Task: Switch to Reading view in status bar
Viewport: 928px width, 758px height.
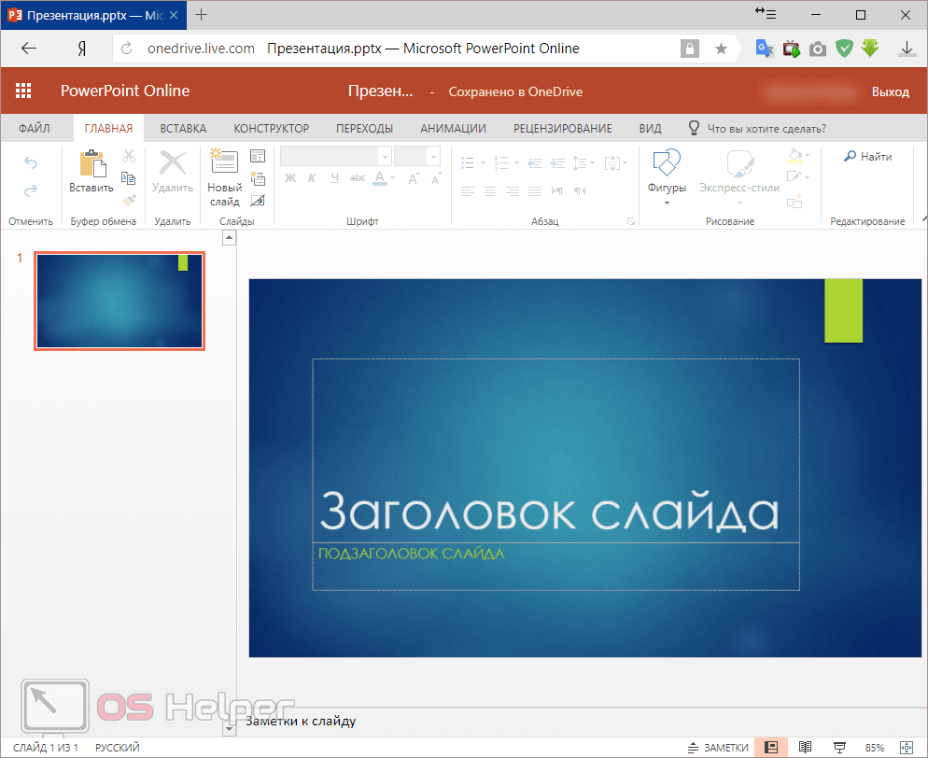Action: pyautogui.click(x=805, y=748)
